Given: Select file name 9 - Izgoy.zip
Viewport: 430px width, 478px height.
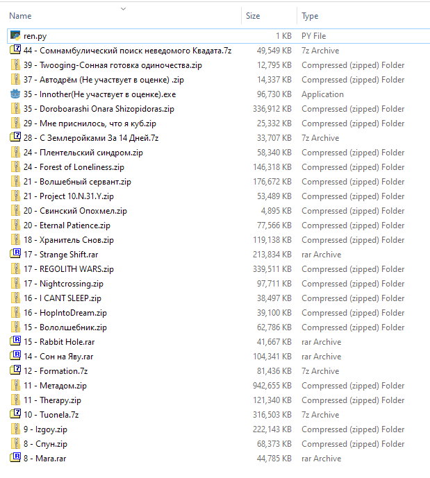Looking at the screenshot, I should click(45, 429).
